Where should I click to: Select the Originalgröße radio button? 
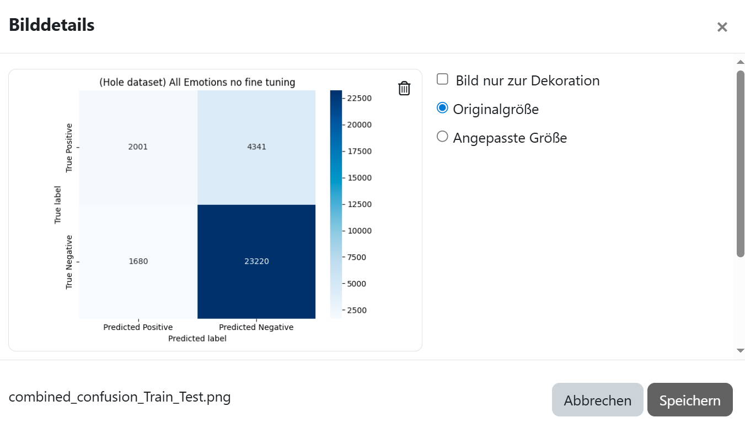(x=442, y=109)
